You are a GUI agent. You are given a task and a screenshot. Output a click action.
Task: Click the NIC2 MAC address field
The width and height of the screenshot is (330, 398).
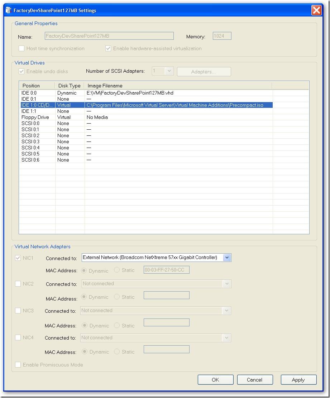[167, 295]
